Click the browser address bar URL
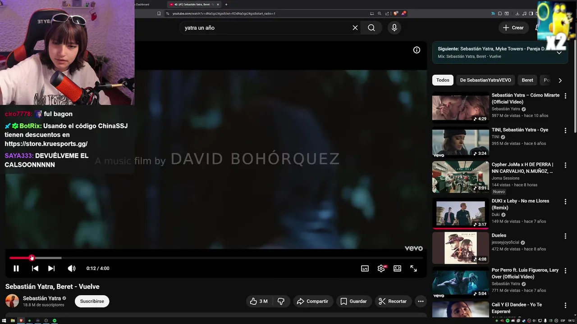Image resolution: width=577 pixels, height=324 pixels. (x=224, y=13)
